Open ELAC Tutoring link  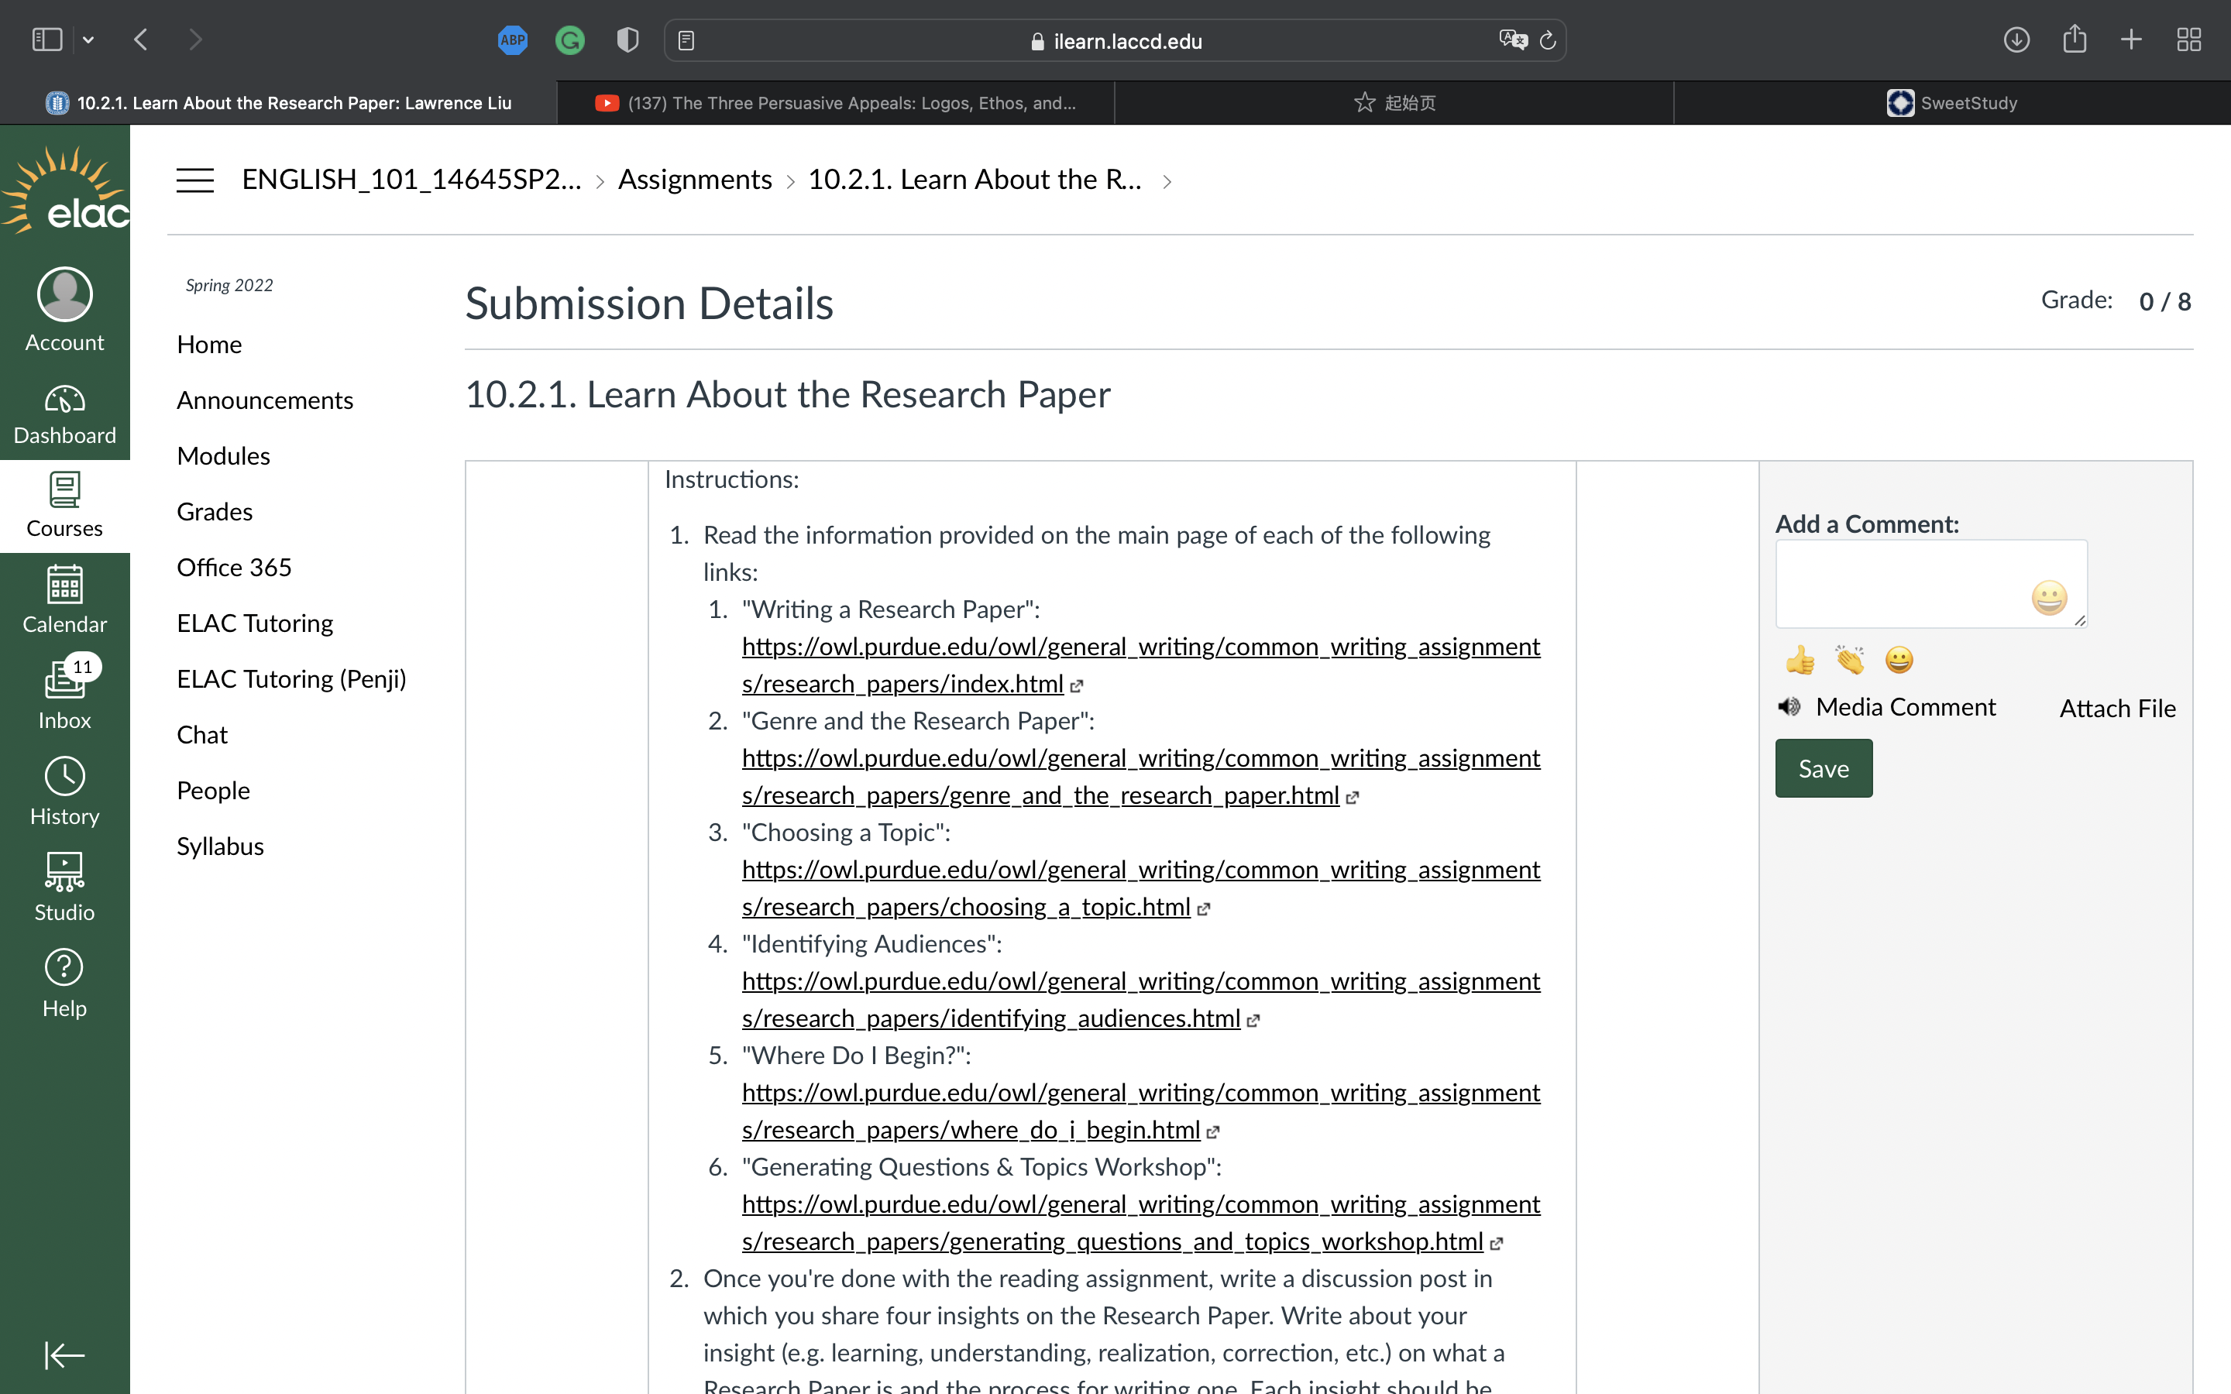coord(254,623)
